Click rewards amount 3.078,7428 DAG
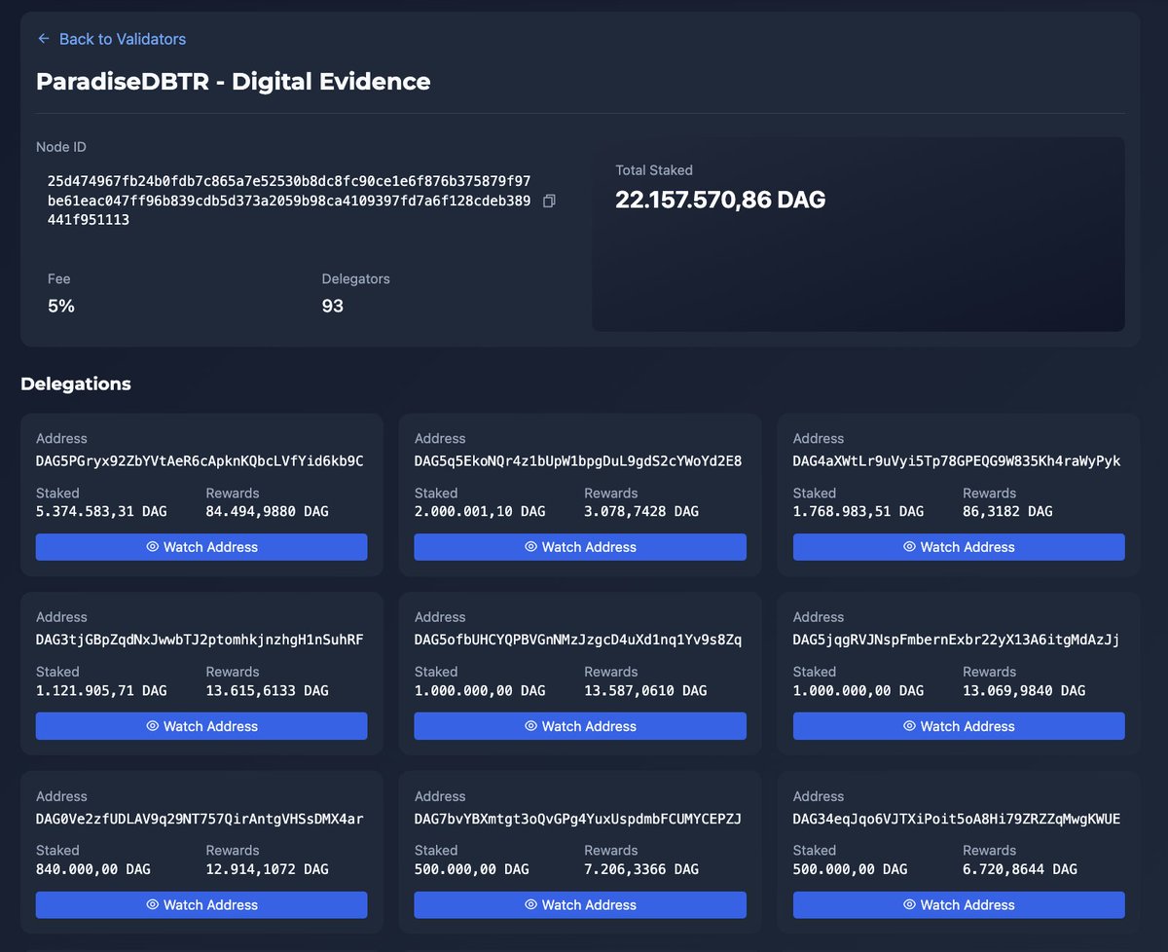 point(641,511)
